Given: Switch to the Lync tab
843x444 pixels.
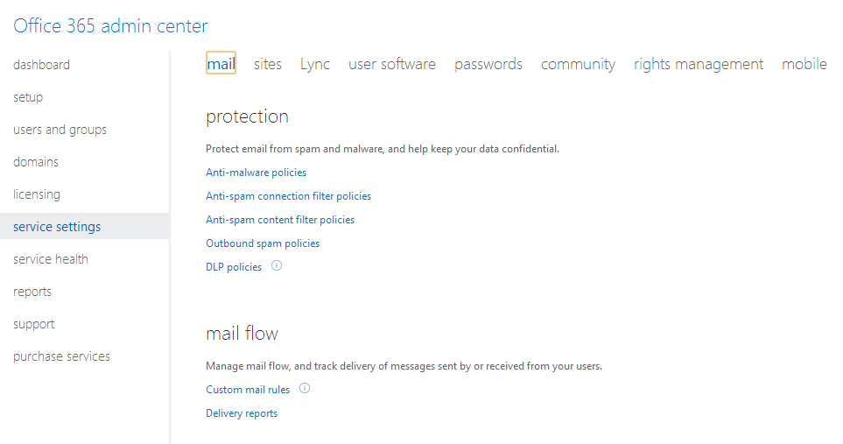Looking at the screenshot, I should point(315,64).
